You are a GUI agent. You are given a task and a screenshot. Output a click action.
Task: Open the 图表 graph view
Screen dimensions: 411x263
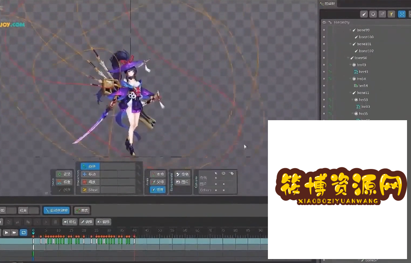(82, 210)
